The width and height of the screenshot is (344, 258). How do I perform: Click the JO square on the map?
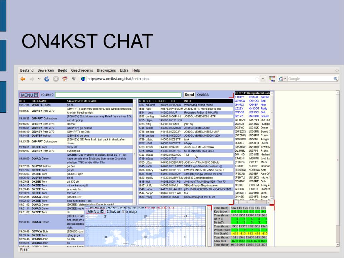(x=145, y=237)
